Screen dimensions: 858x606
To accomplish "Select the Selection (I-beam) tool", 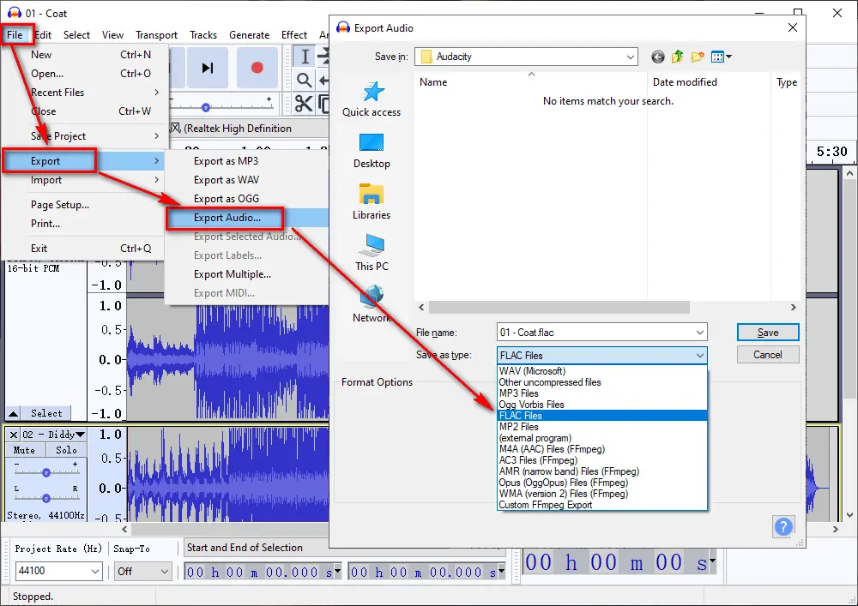I will (x=305, y=57).
